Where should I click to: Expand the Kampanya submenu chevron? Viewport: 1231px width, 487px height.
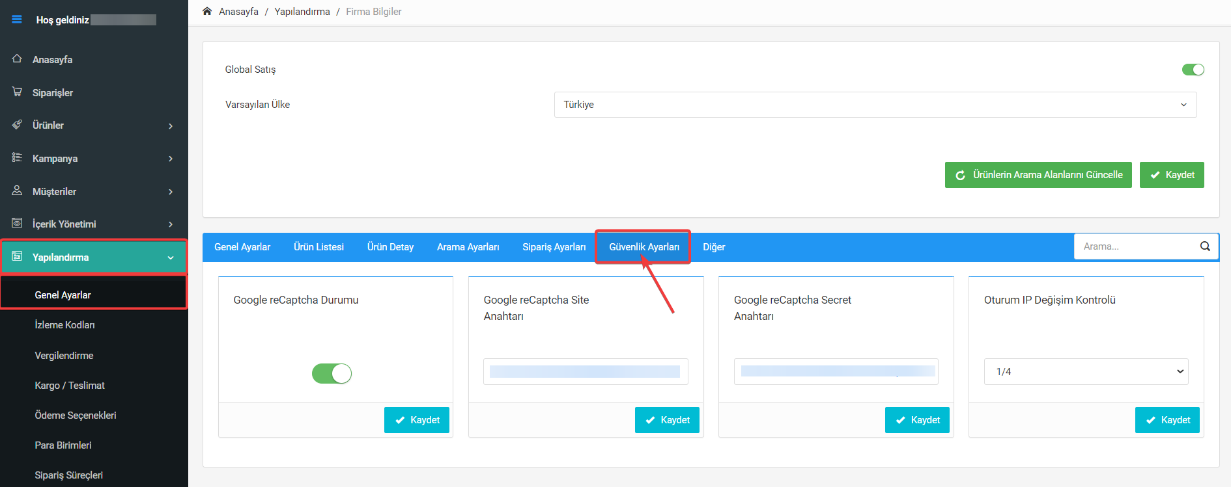tap(171, 159)
